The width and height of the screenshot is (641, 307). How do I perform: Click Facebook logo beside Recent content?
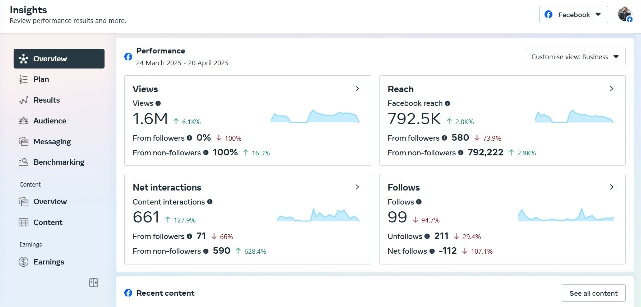128,293
